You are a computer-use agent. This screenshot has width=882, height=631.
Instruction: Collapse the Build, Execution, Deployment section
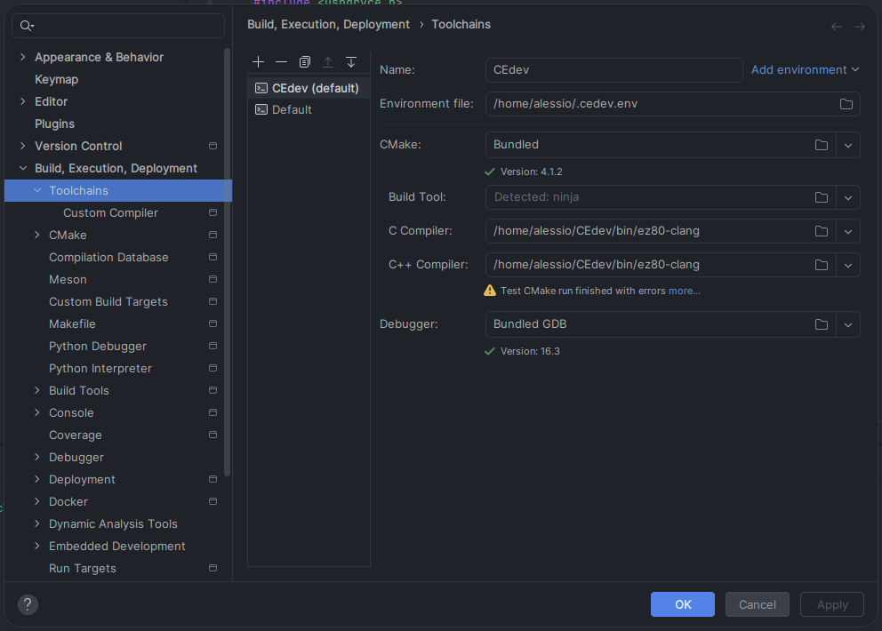click(x=22, y=168)
